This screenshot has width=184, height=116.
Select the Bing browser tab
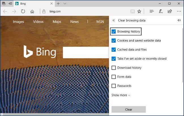pyautogui.click(x=34, y=3)
